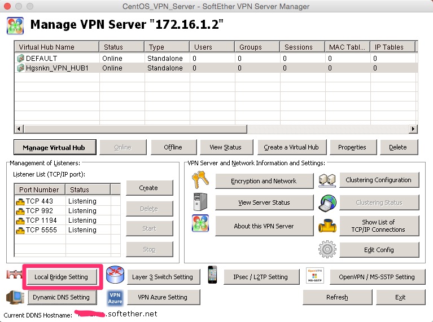Delete the selected virtual hub
Viewport: 433px width, 322px height.
tap(399, 147)
